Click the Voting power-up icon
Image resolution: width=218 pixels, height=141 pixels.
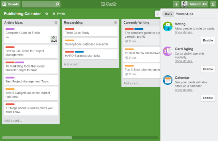[168, 26]
